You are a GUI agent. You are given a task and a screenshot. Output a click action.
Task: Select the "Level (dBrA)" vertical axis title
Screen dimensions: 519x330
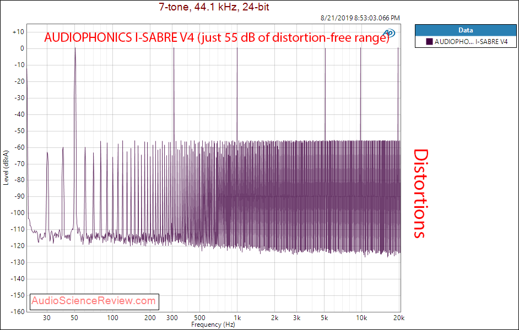(x=6, y=168)
